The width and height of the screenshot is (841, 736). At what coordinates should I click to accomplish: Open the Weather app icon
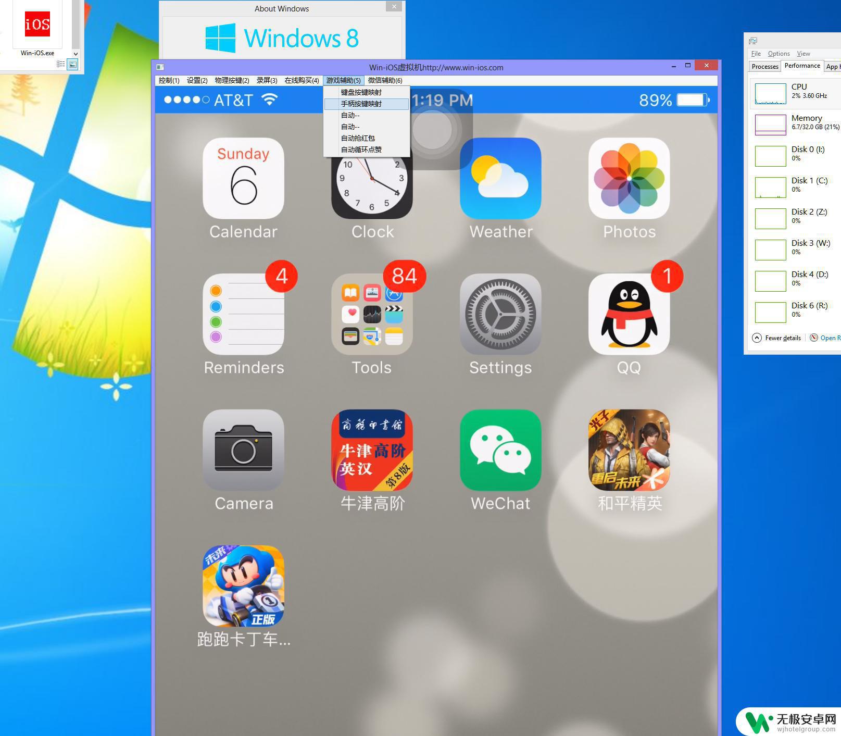point(500,178)
